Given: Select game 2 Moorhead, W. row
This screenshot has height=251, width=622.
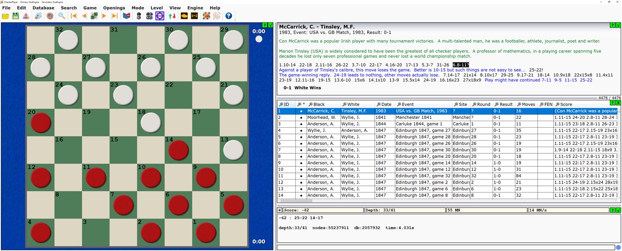Looking at the screenshot, I should (448, 118).
